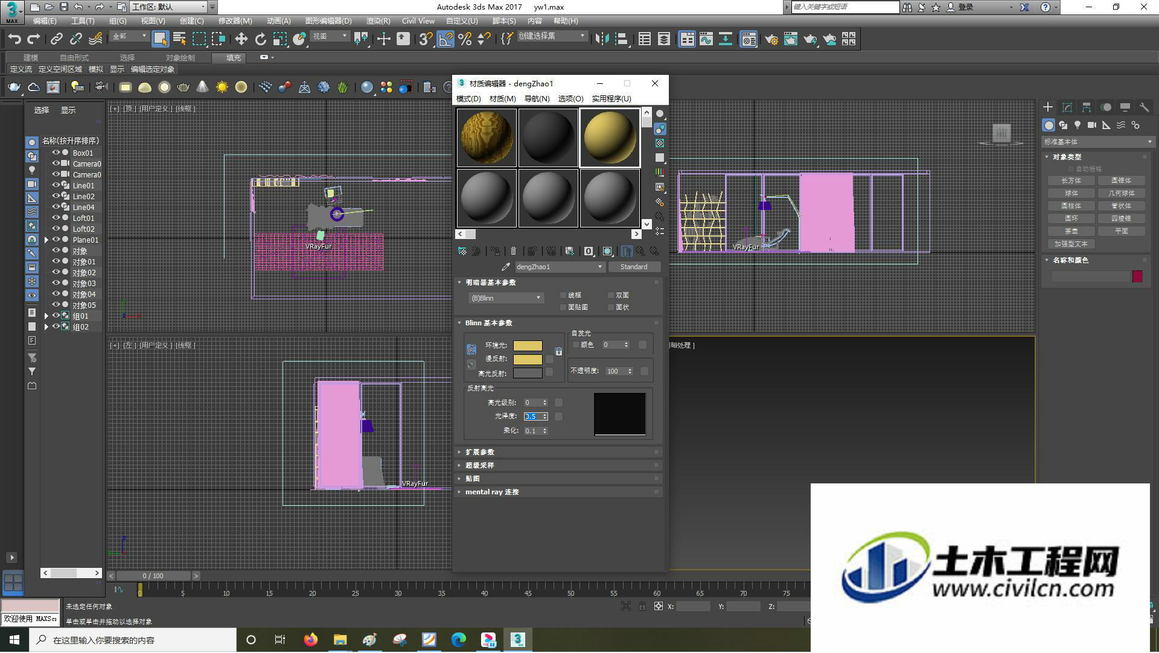Expand the 贴图 maps rollout

(x=559, y=479)
